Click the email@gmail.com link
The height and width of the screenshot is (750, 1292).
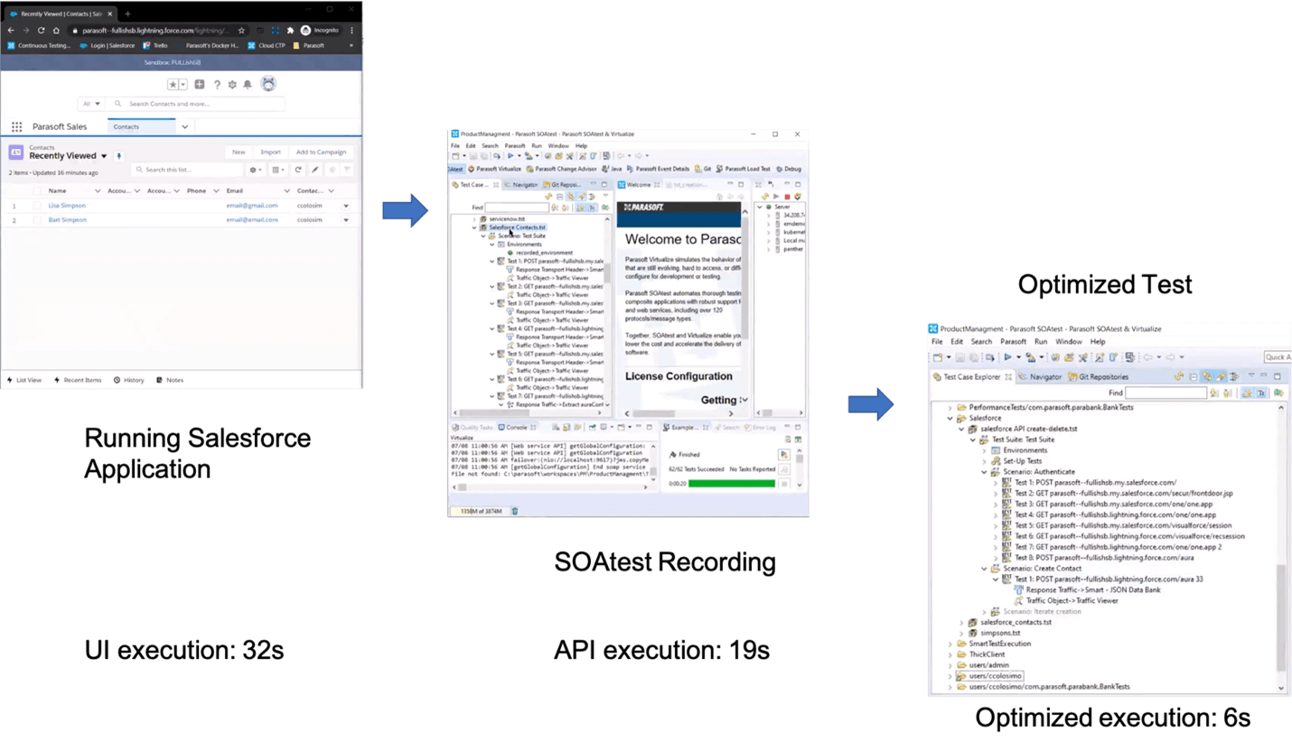pyautogui.click(x=252, y=206)
